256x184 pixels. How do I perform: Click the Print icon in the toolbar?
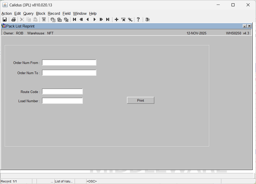pyautogui.click(x=14, y=20)
